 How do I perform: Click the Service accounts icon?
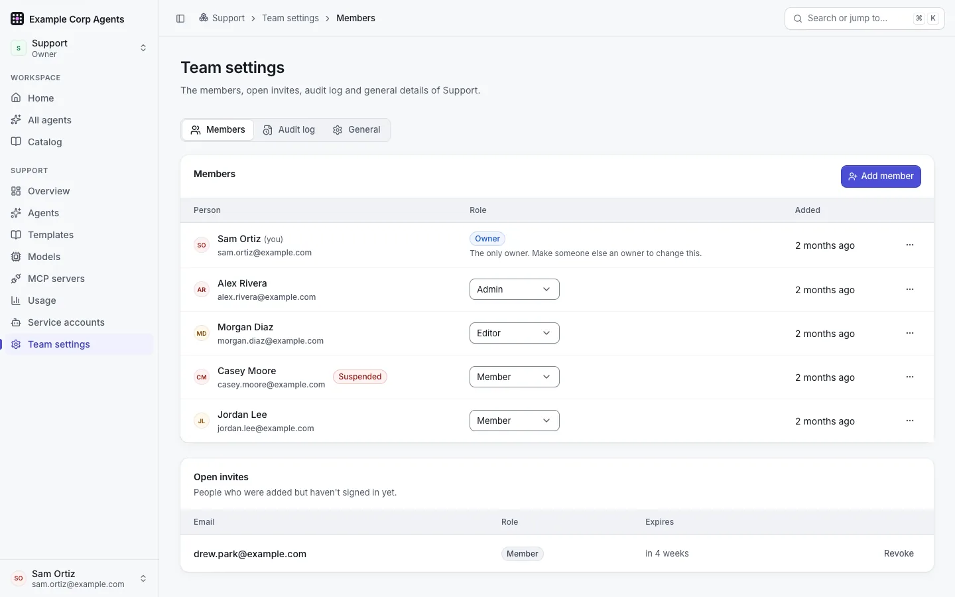point(16,322)
